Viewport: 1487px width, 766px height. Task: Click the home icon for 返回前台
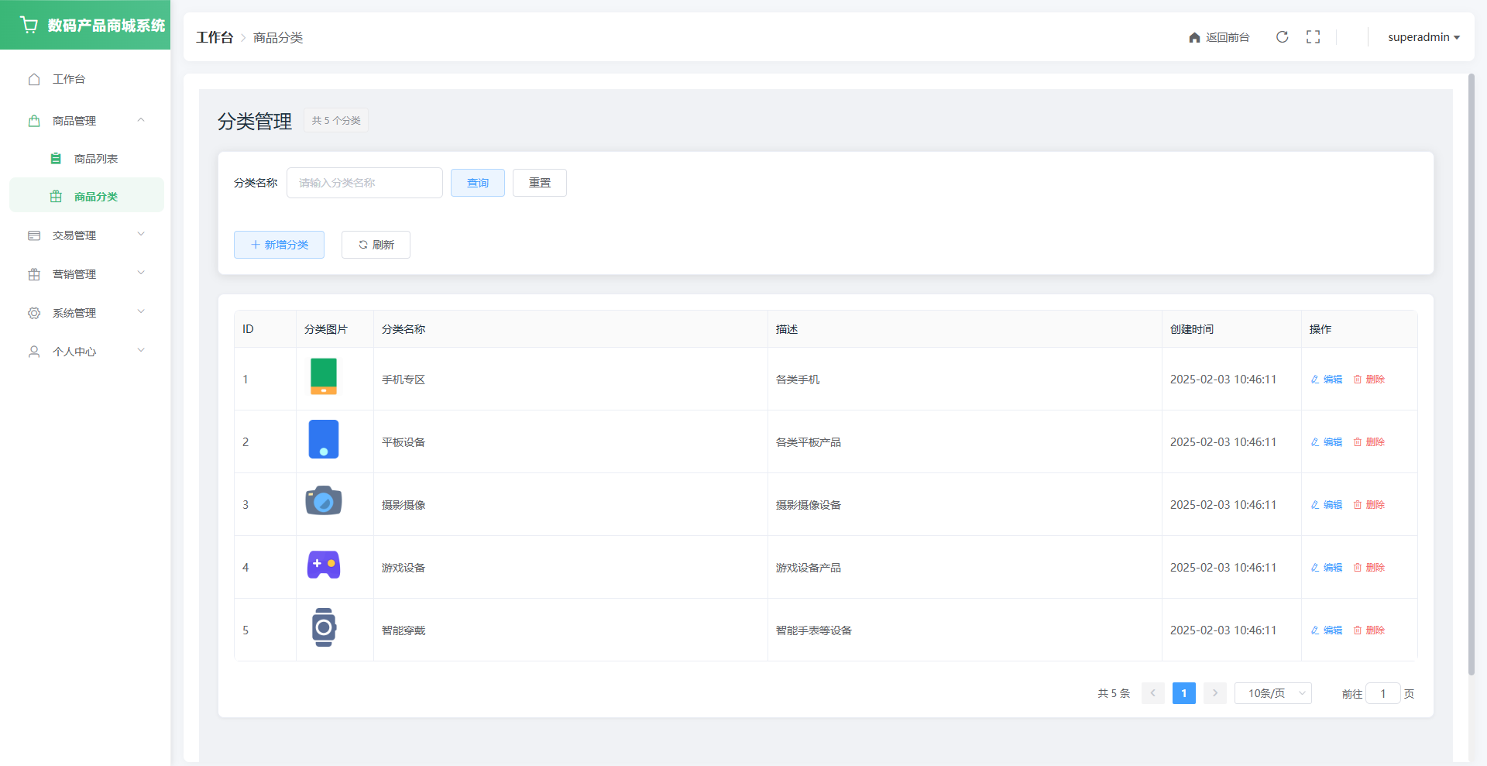tap(1194, 38)
